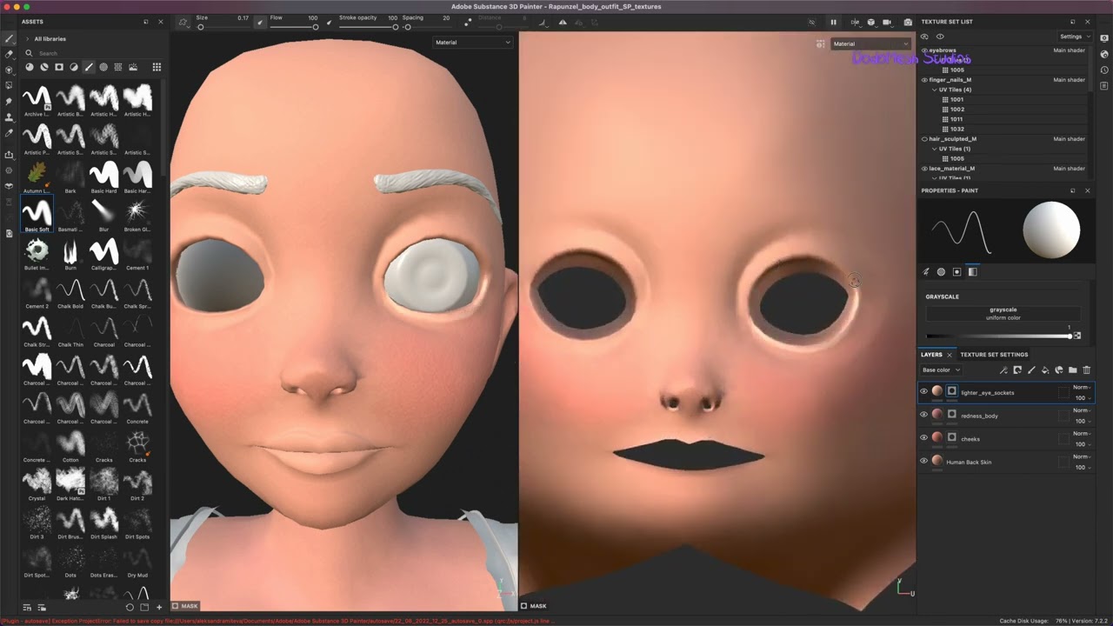The image size is (1113, 626).
Task: Select the Polygon Fill tool
Action: tap(9, 85)
